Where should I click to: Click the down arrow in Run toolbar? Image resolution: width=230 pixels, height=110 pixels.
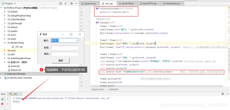pos(8,104)
